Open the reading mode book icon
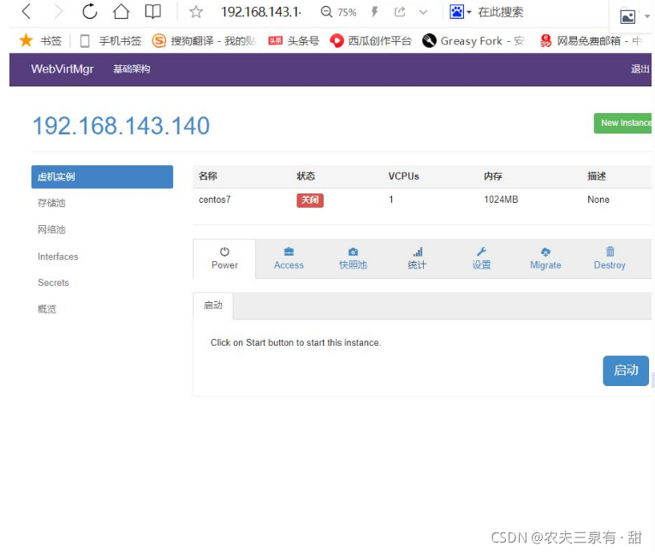Viewport: 655px width, 552px height. [153, 11]
